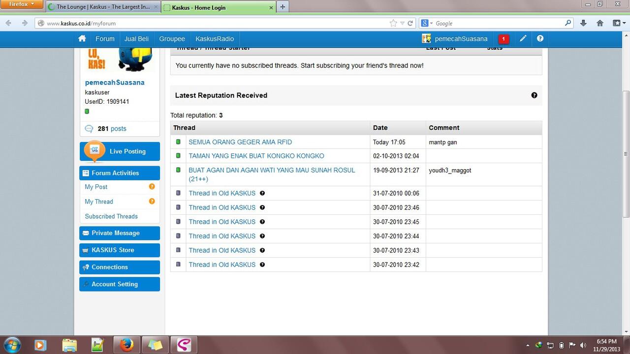Open the Firefox menu button dropdown
Screen dimensions: 630x354
tap(22, 4)
